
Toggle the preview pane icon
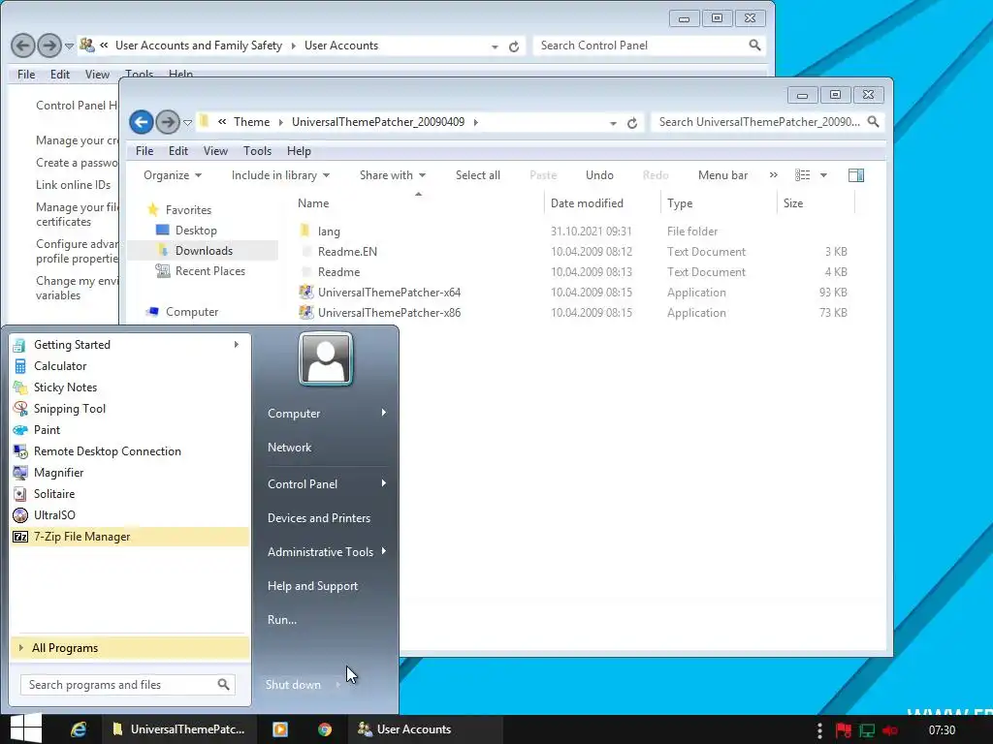click(855, 175)
